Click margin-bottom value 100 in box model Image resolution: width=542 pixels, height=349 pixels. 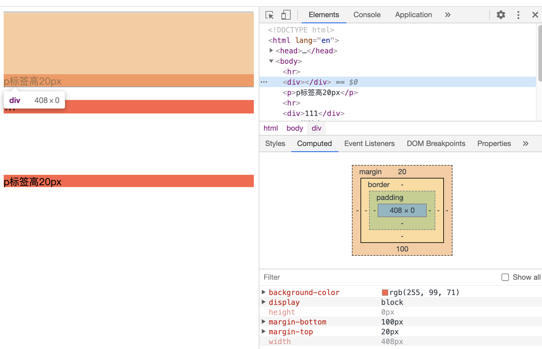click(x=402, y=249)
